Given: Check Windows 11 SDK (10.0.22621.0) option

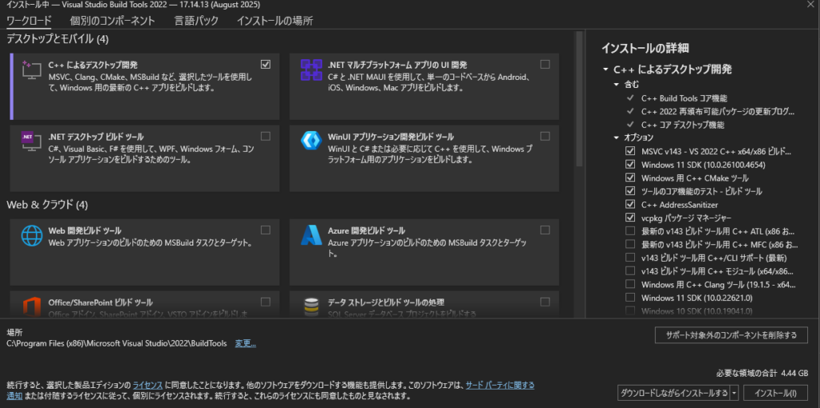Looking at the screenshot, I should (630, 298).
